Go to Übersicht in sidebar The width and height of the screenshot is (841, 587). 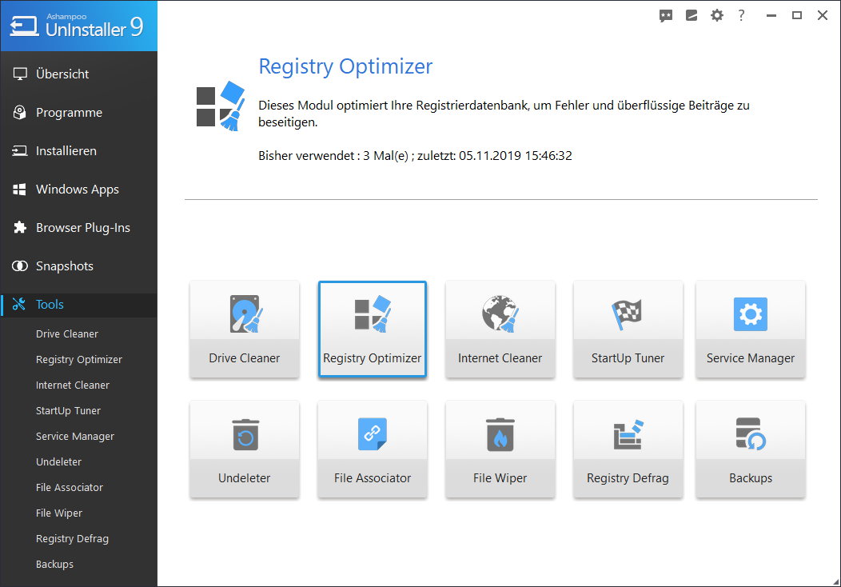click(x=62, y=74)
